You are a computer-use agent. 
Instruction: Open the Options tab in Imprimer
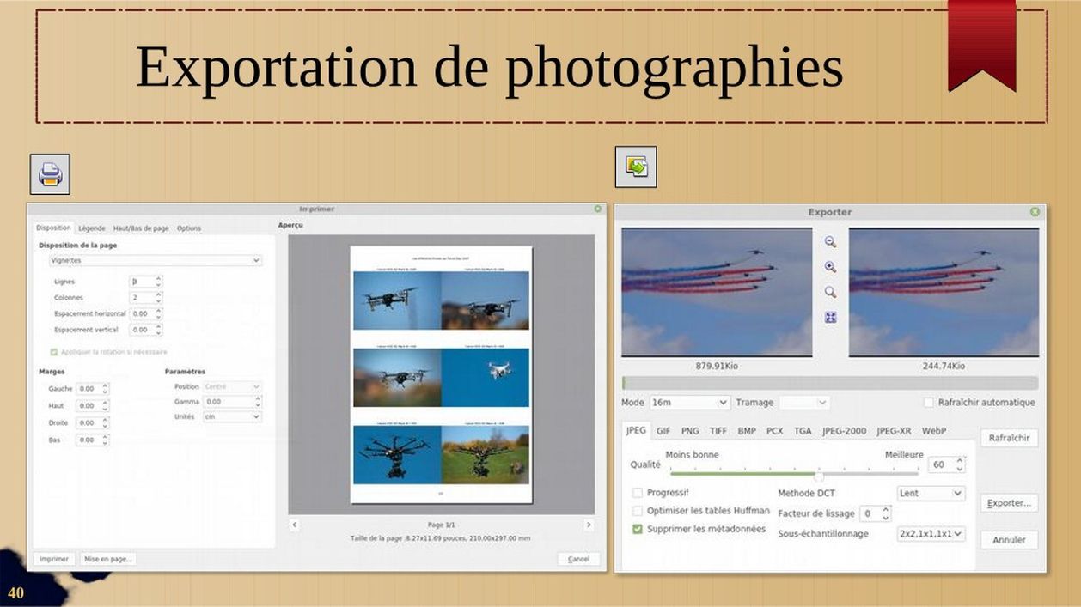click(x=189, y=228)
